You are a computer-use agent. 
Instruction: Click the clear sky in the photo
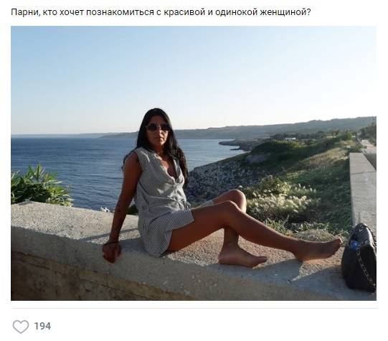pos(193,74)
